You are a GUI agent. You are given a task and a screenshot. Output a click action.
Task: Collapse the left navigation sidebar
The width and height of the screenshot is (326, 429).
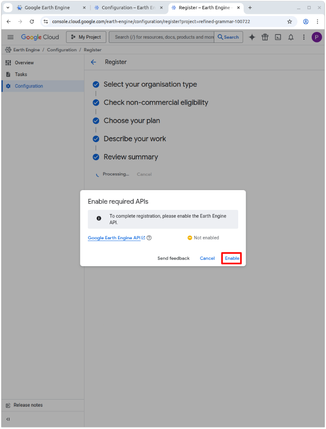[x=8, y=419]
